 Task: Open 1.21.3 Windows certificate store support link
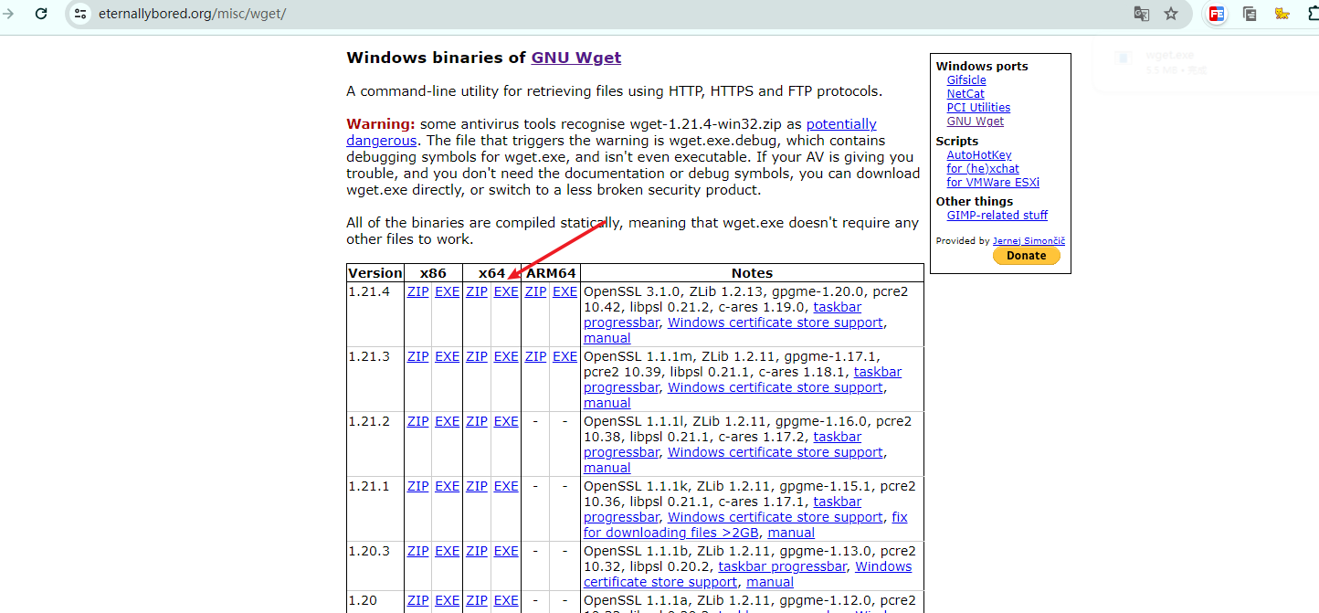776,387
